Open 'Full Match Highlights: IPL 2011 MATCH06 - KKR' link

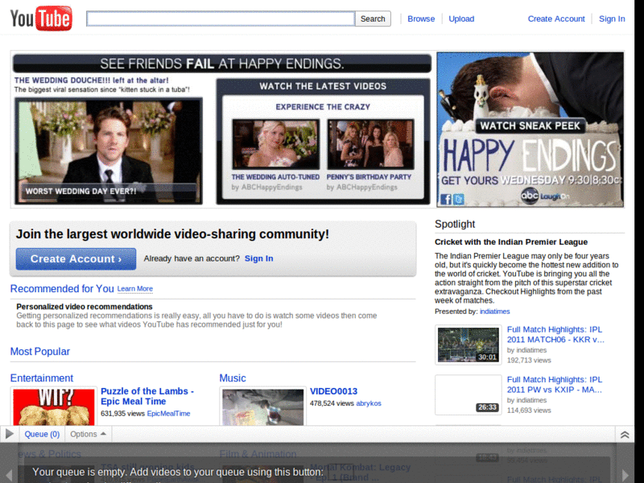pos(555,334)
